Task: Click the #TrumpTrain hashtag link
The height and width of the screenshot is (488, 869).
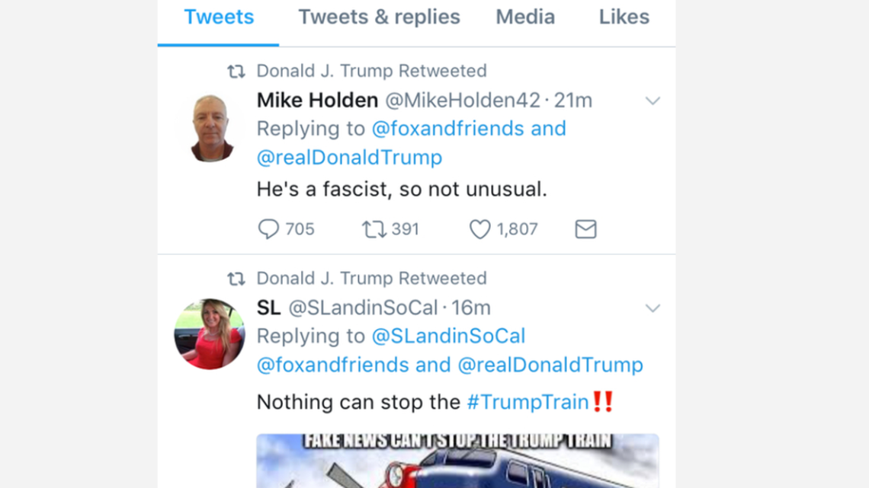Action: coord(527,402)
